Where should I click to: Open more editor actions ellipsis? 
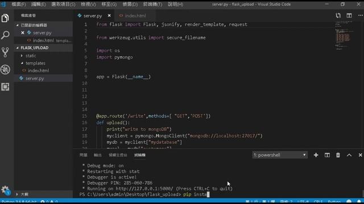[x=360, y=15]
